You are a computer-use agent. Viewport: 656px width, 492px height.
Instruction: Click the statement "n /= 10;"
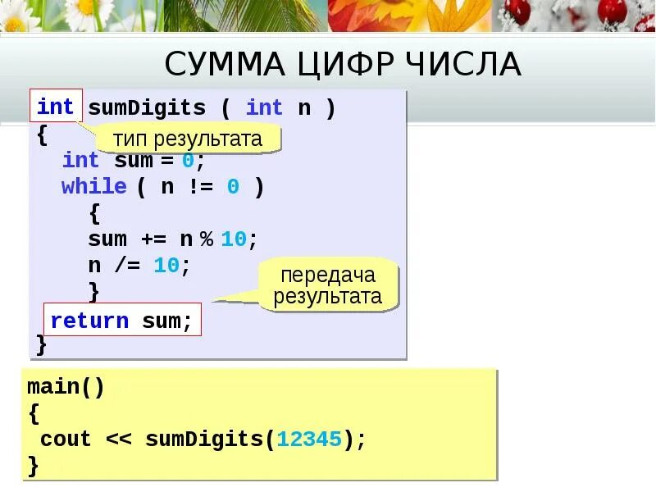(x=139, y=265)
